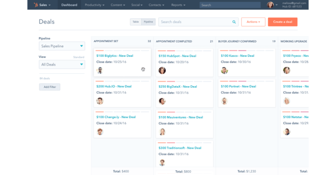
Task: Open the $150 HubSpot deal
Action: [177, 56]
